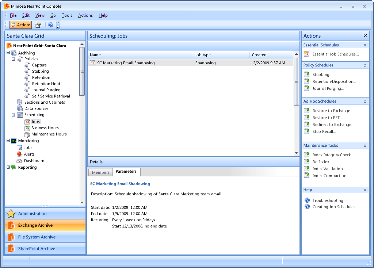Switch to SharePoint Archive pane
The height and width of the screenshot is (268, 374).
pyautogui.click(x=45, y=249)
